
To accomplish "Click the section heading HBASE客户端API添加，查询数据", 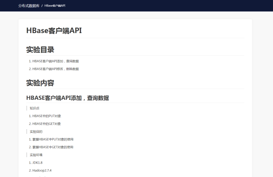I will [x=68, y=98].
